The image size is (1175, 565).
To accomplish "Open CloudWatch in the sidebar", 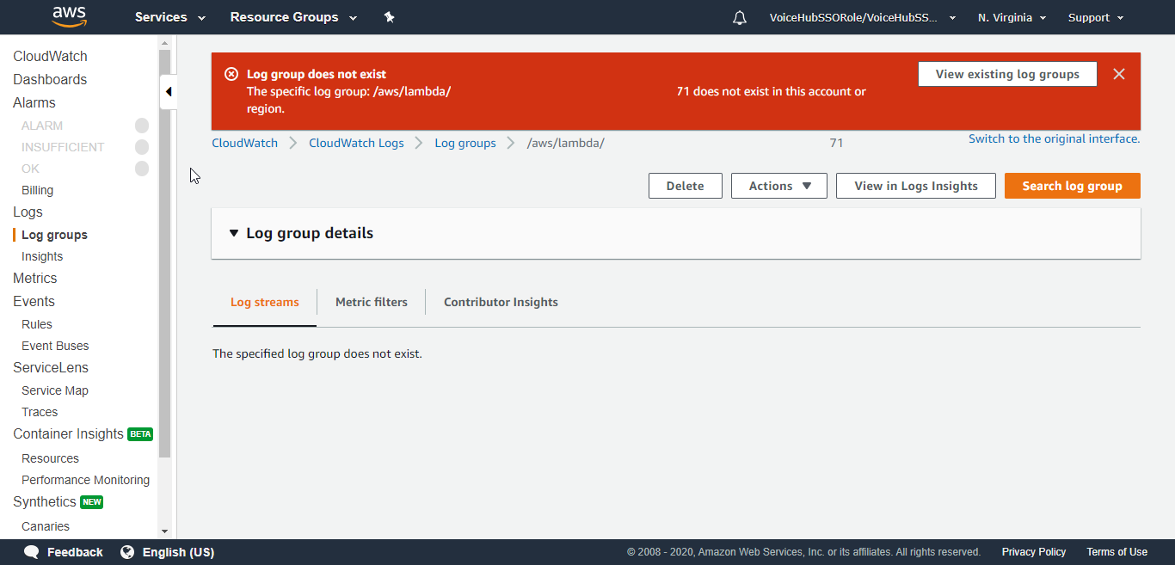I will 50,56.
